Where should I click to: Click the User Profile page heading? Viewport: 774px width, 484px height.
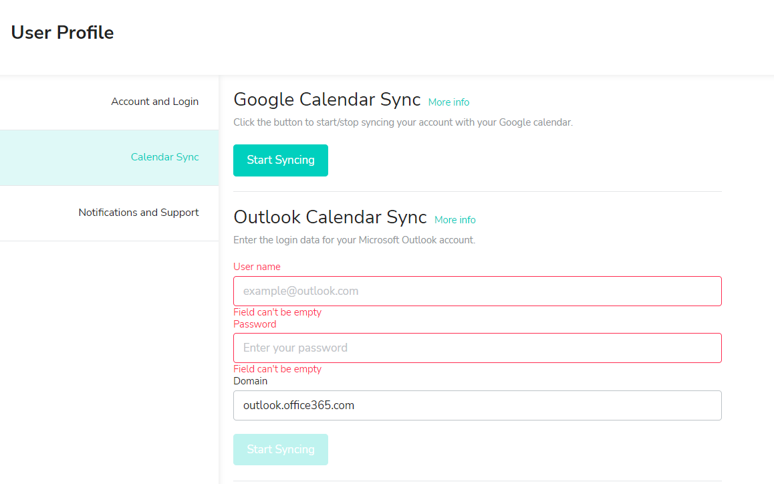(x=62, y=33)
